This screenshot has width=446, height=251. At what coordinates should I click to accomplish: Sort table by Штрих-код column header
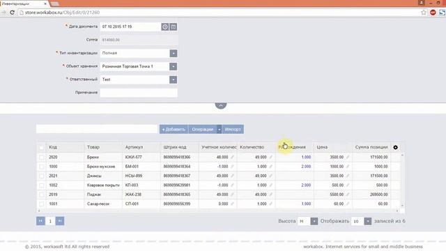[x=175, y=147]
